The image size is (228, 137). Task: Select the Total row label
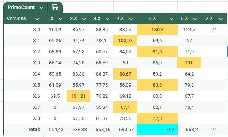(x=34, y=129)
